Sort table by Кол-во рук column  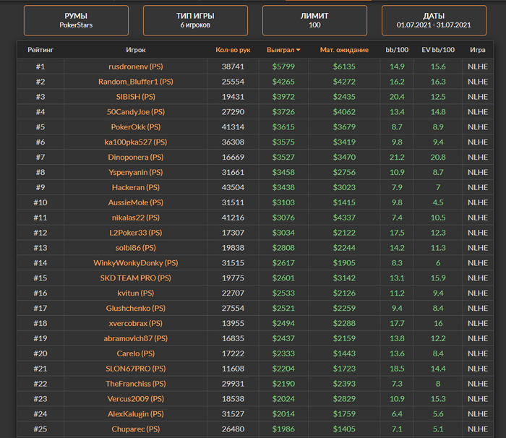click(233, 50)
